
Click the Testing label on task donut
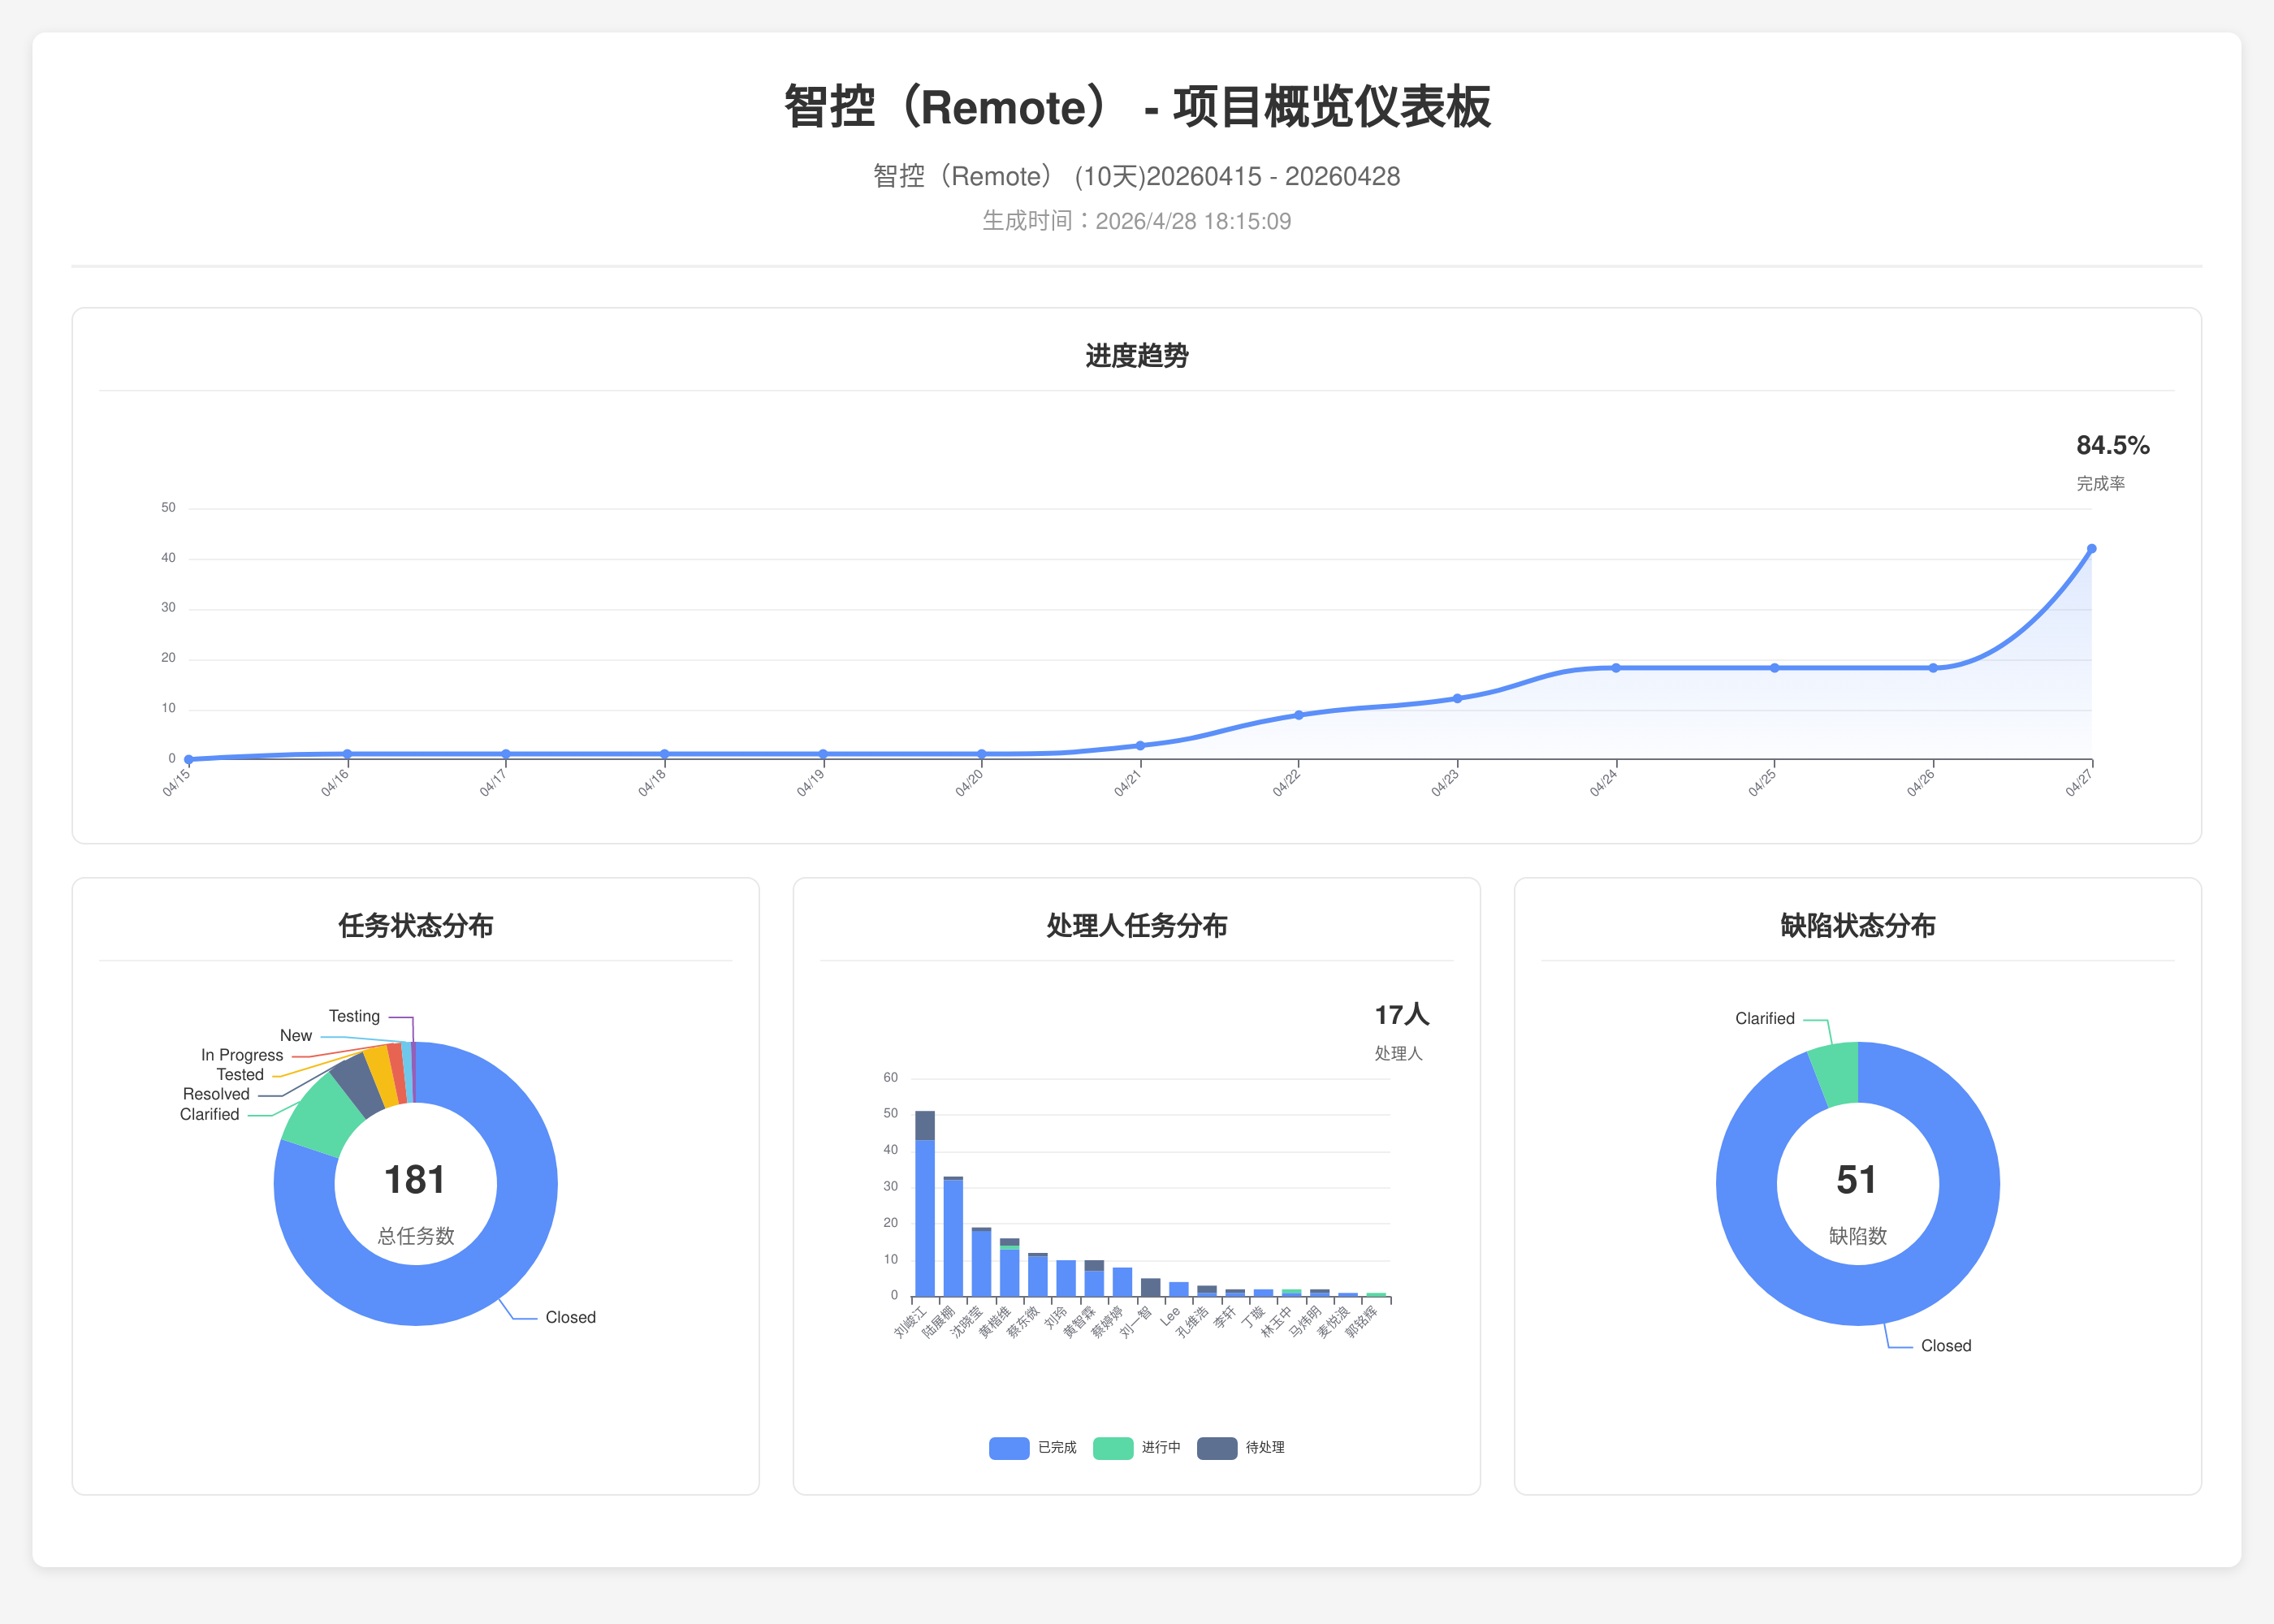354,1016
